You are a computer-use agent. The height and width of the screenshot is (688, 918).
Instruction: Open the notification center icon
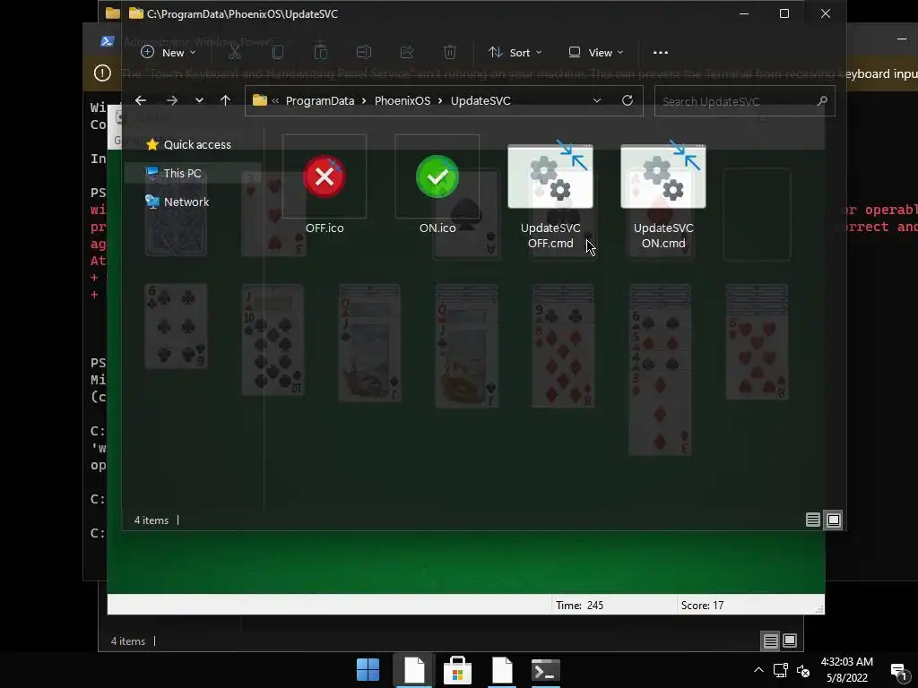(x=898, y=670)
